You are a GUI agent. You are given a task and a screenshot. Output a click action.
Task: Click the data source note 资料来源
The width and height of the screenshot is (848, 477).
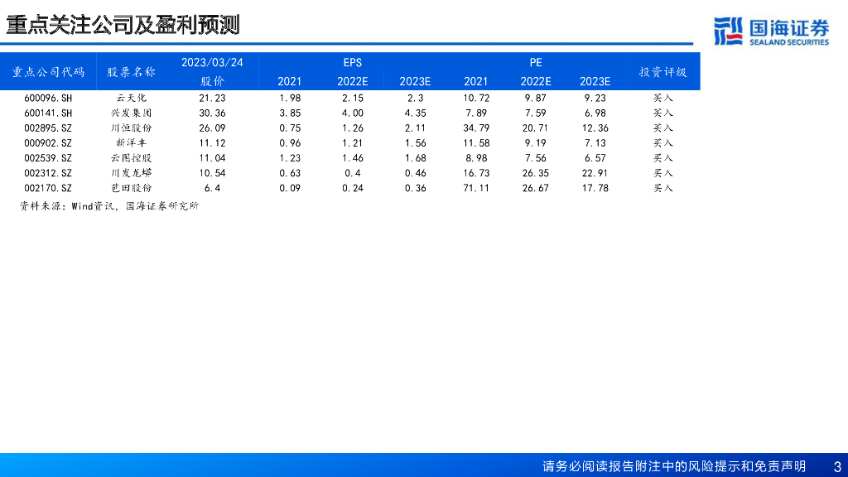click(109, 206)
